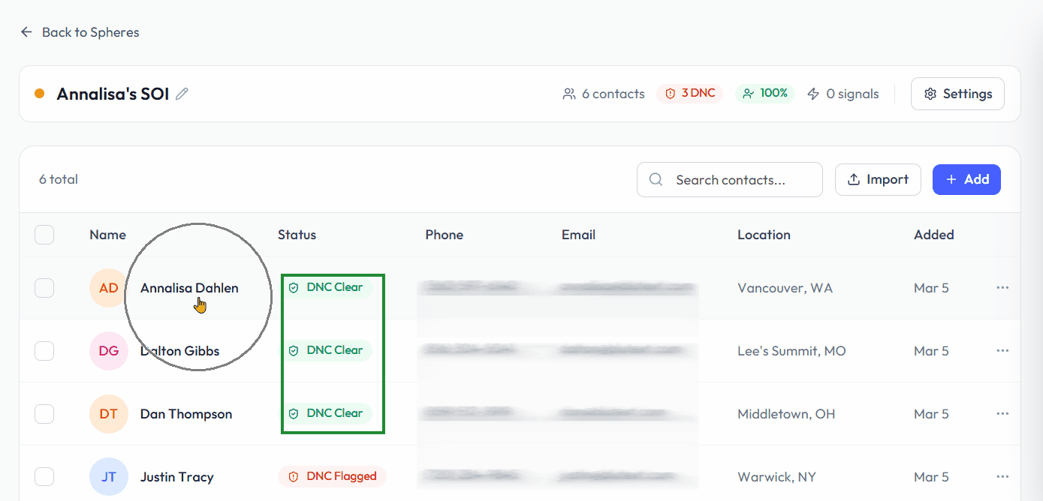
Task: Open the more options menu for Annalisa Dahlen
Action: pyautogui.click(x=1002, y=288)
